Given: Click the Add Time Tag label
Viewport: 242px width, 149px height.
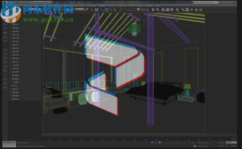Looking at the screenshot, I should (202, 146).
